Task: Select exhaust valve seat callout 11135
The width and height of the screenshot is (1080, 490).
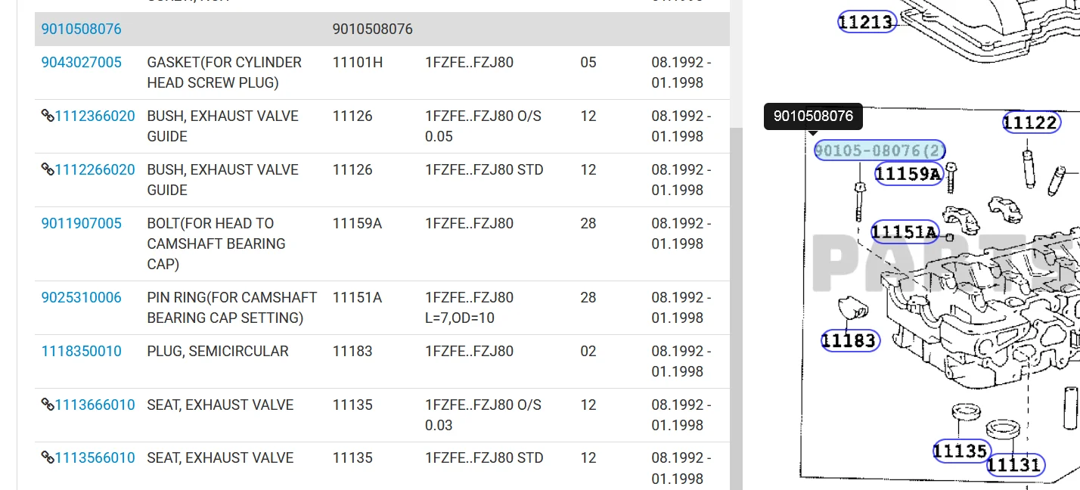Action: (961, 451)
